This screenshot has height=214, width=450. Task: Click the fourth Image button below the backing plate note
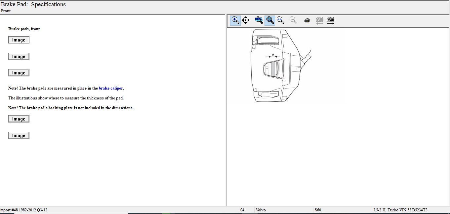(19, 119)
